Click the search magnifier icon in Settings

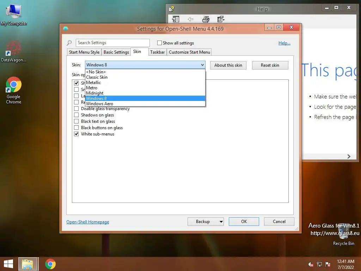(x=69, y=43)
